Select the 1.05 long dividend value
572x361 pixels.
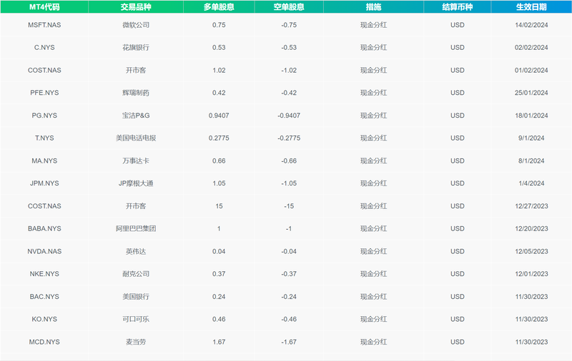[219, 183]
